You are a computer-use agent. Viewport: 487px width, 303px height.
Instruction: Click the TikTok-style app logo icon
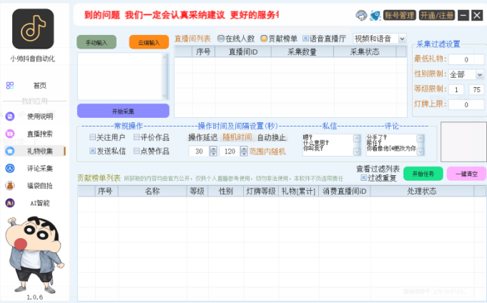coord(33,29)
